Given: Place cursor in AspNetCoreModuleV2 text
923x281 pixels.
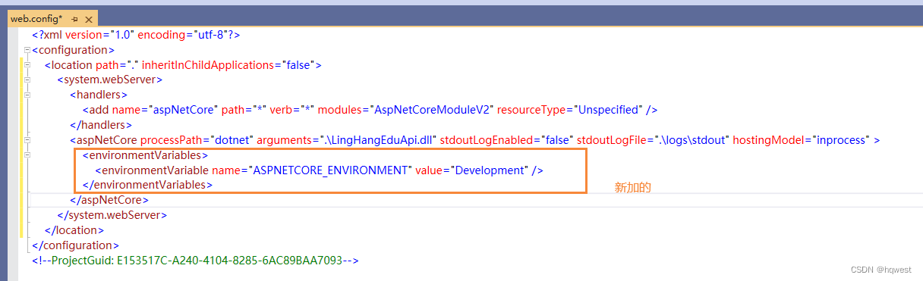Looking at the screenshot, I should [434, 110].
